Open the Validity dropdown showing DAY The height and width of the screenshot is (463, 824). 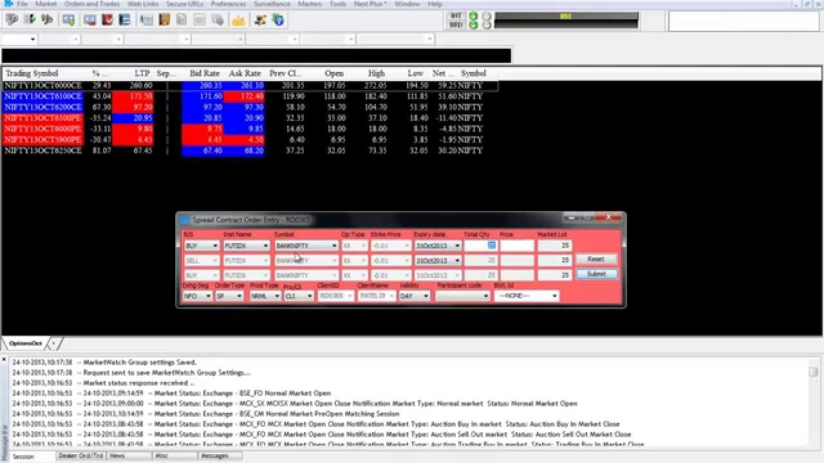415,296
